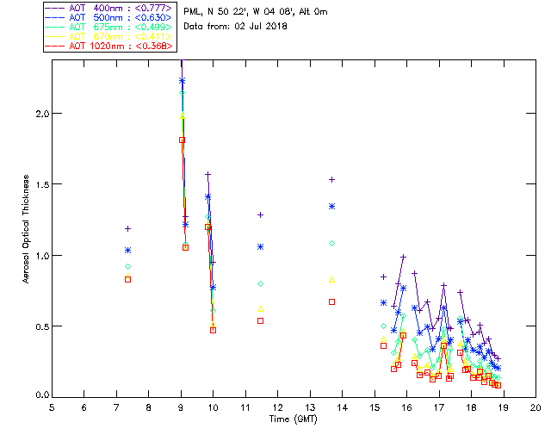Click the green diamond marker near hour 7.4
Viewport: 551px width, 441px height.
pyautogui.click(x=128, y=266)
